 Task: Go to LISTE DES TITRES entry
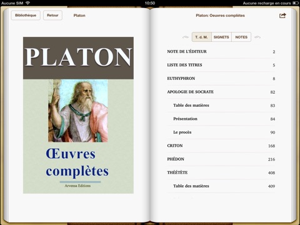click(x=221, y=65)
